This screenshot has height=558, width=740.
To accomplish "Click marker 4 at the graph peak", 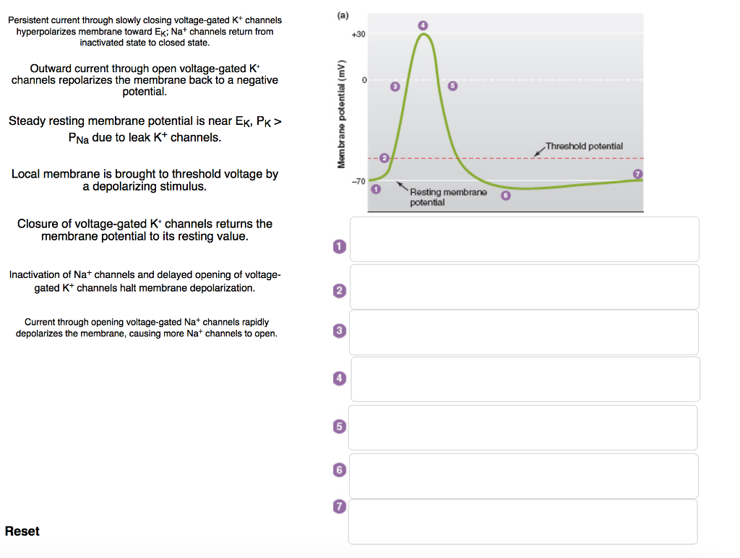I will coord(423,25).
